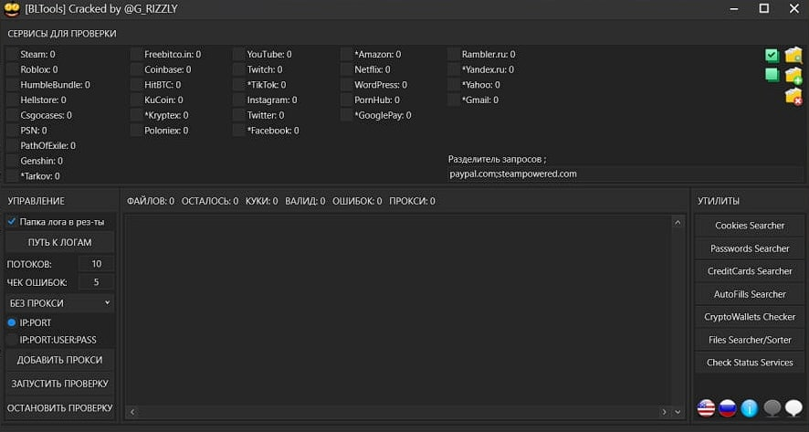Click the ПОТОКОВ field showing 10

(x=97, y=264)
